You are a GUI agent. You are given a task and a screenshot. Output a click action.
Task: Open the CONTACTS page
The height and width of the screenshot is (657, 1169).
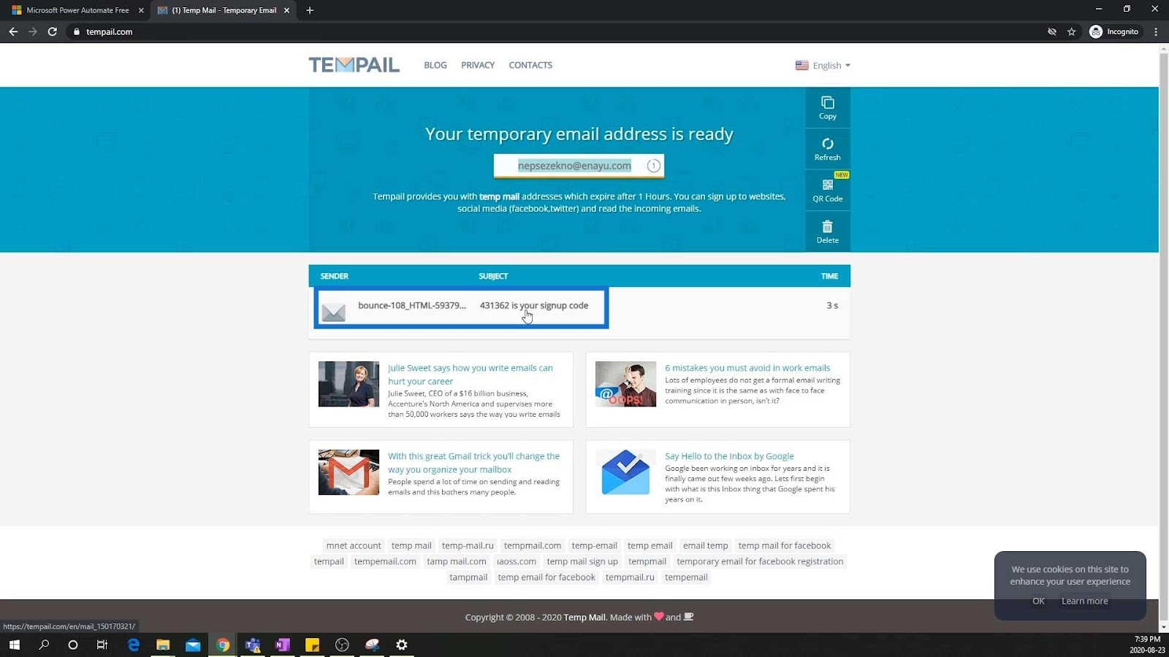[530, 65]
